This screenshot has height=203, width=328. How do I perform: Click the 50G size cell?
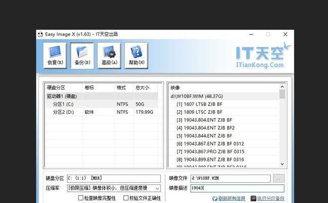click(140, 104)
